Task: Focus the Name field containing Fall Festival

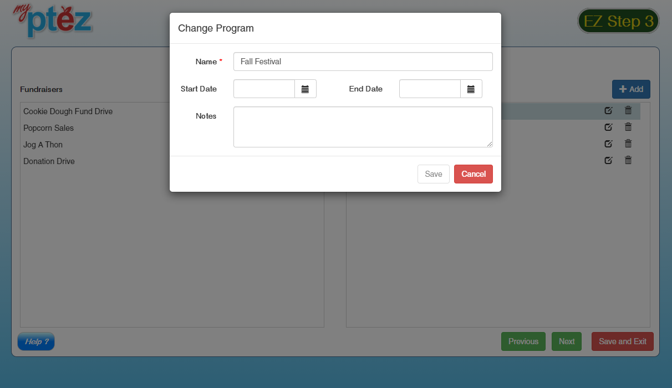Action: (x=363, y=62)
